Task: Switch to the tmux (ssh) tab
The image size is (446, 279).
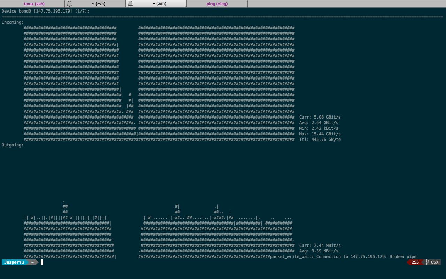Action: click(34, 4)
